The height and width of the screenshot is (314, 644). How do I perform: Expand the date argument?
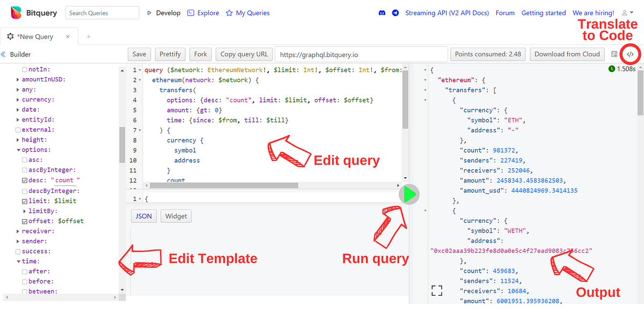[18, 109]
